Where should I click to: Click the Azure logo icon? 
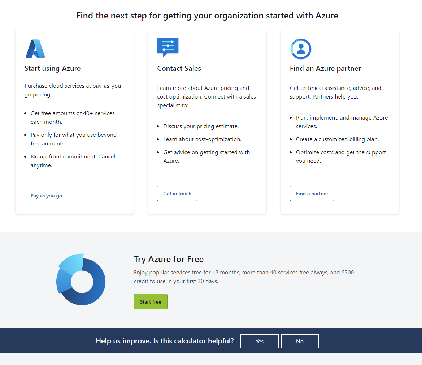(x=35, y=49)
